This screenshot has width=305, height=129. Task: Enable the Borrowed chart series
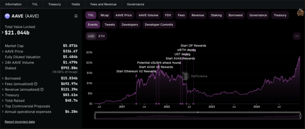coord(235,15)
